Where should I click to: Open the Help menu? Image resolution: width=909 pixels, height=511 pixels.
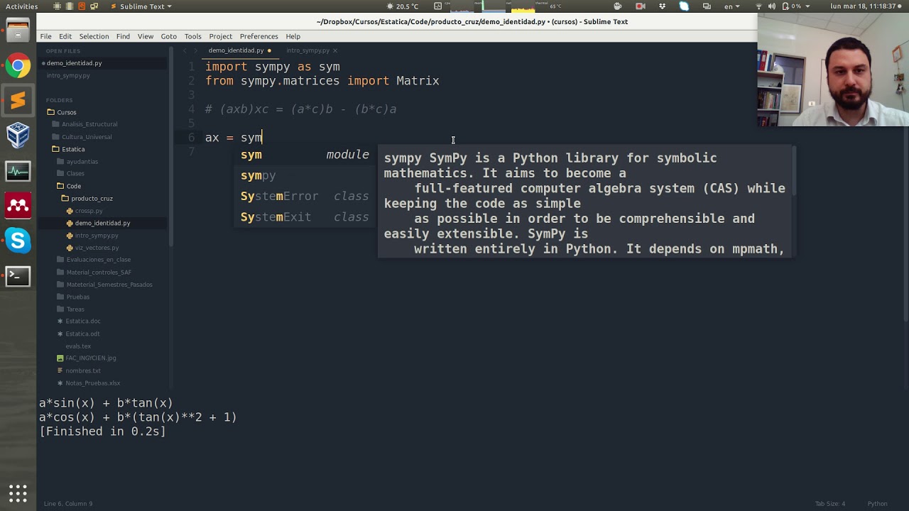[293, 36]
